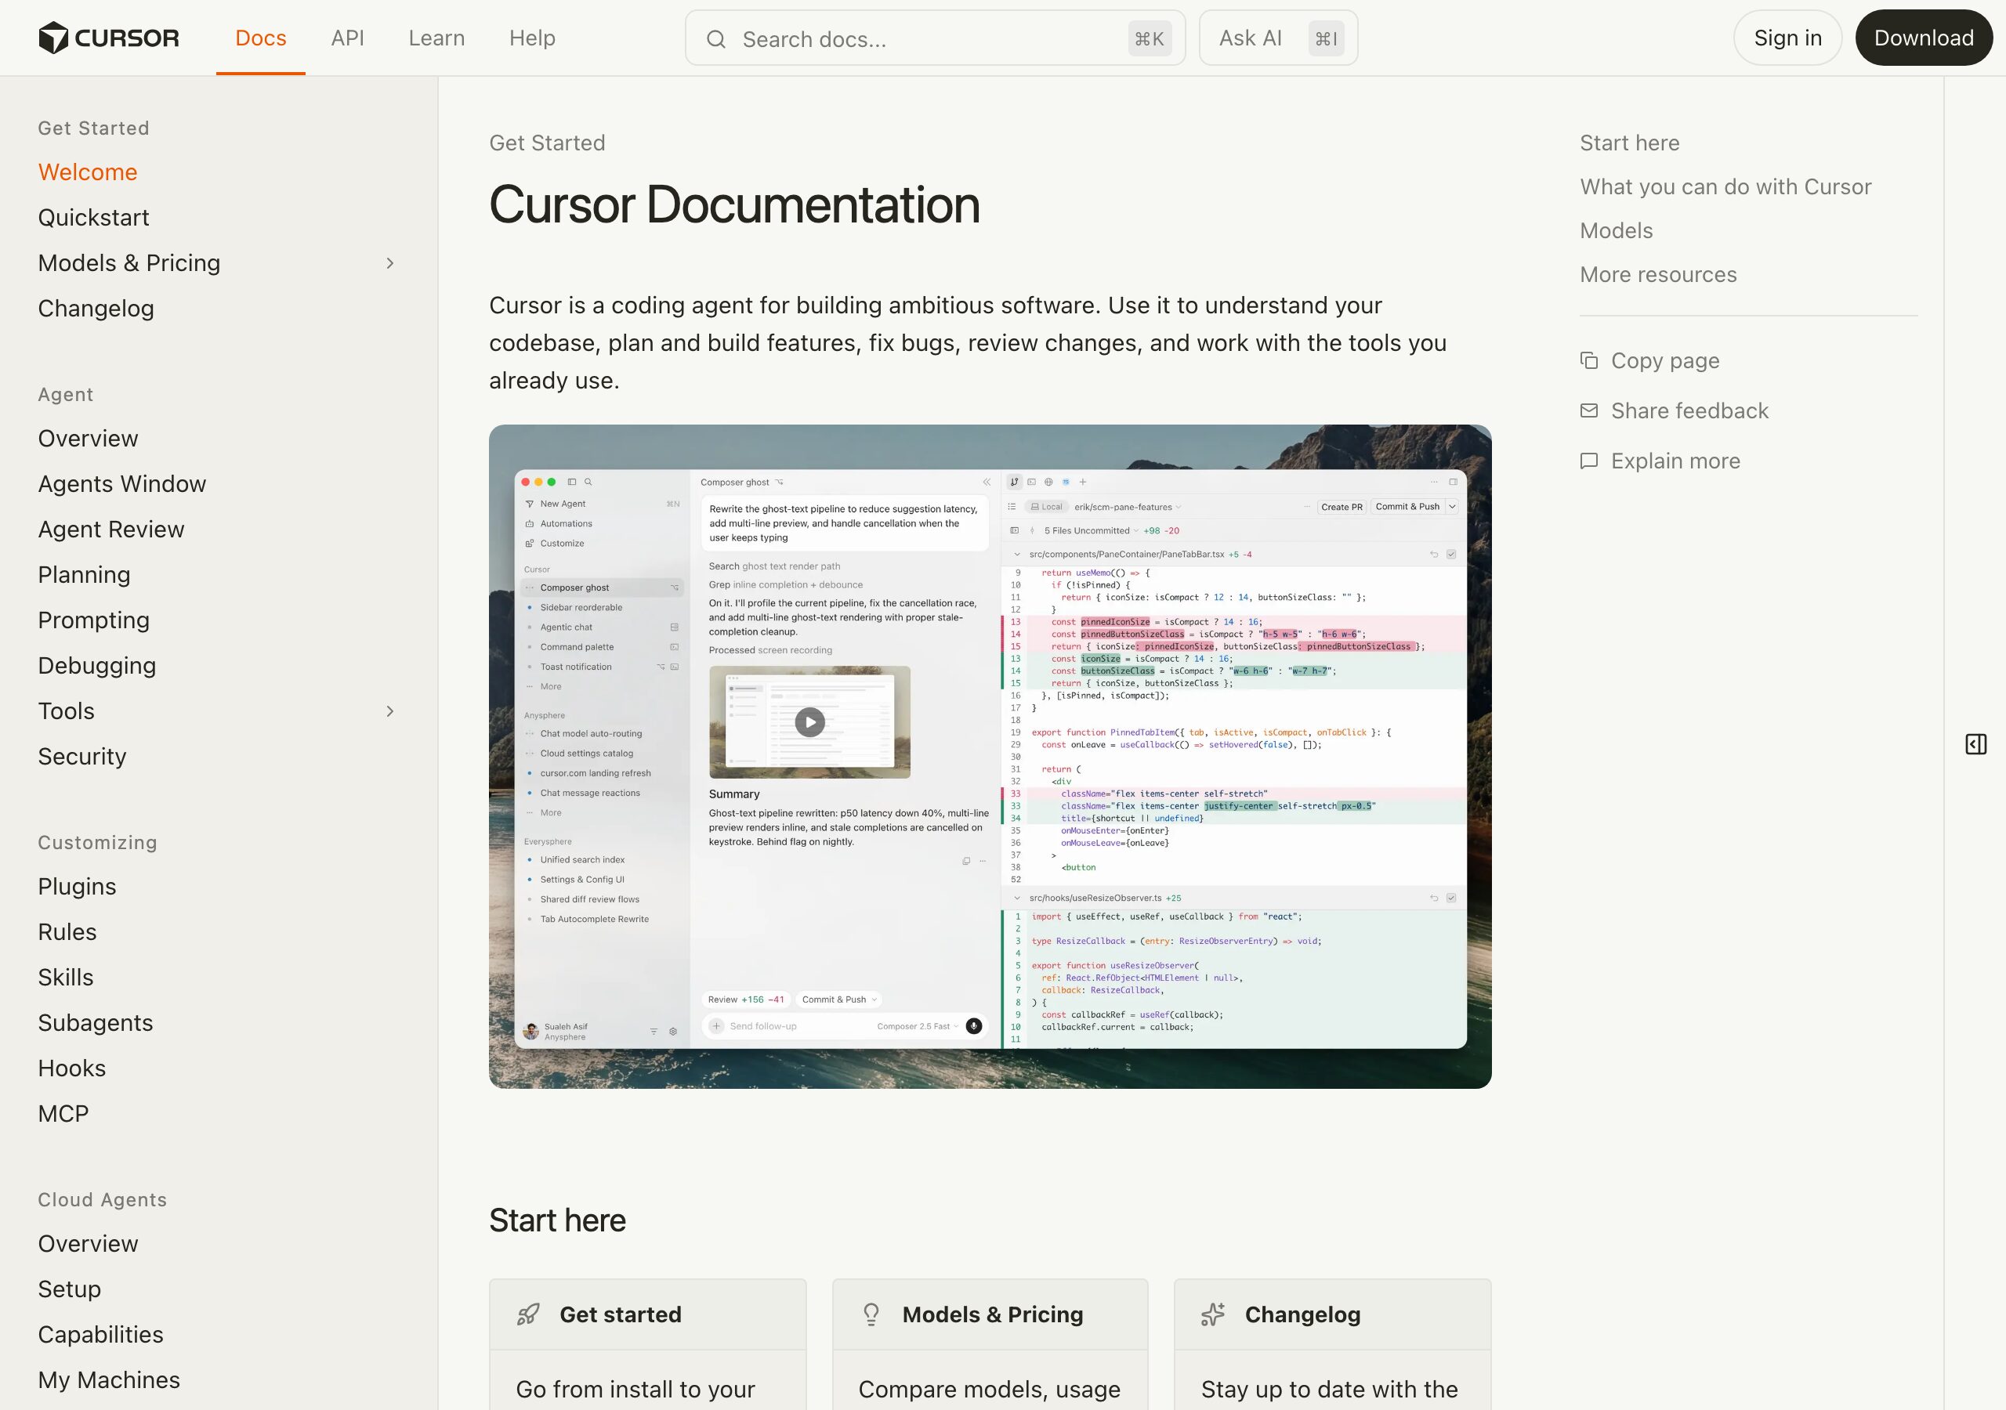Open the API tab
2006x1410 pixels.
(348, 38)
